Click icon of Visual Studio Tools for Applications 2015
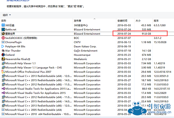This screenshot has width=174, height=118. [3, 93]
